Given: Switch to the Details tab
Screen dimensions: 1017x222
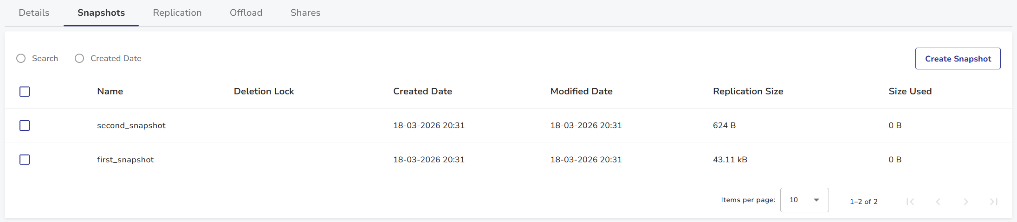Looking at the screenshot, I should click(x=34, y=13).
